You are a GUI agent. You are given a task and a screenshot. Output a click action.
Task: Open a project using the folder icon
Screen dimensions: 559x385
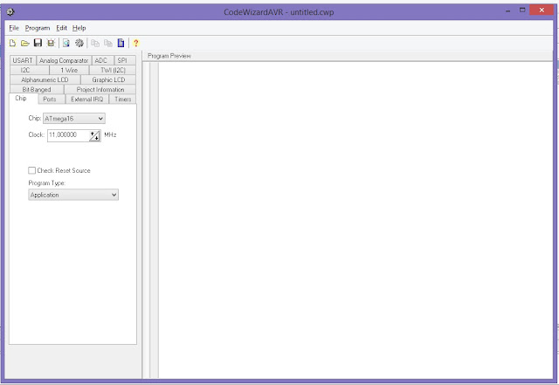[25, 43]
